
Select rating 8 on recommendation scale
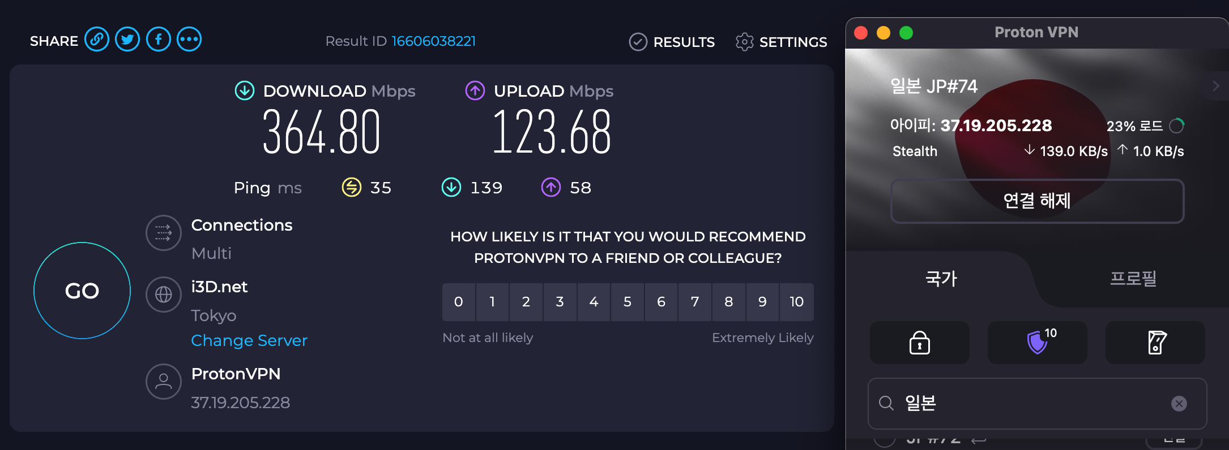[x=729, y=302]
